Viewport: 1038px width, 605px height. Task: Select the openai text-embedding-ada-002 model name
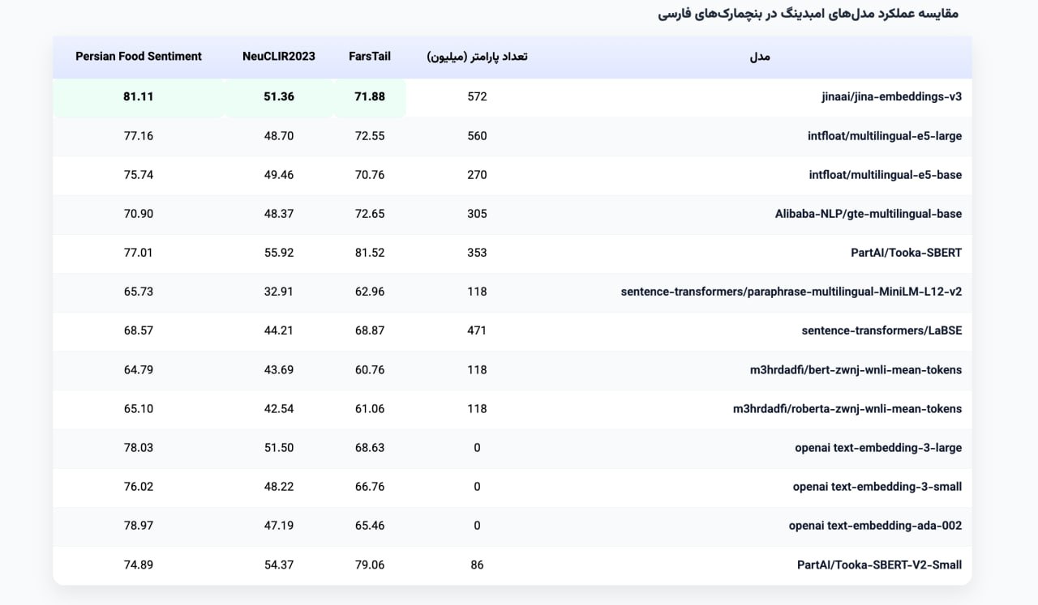pyautogui.click(x=875, y=526)
